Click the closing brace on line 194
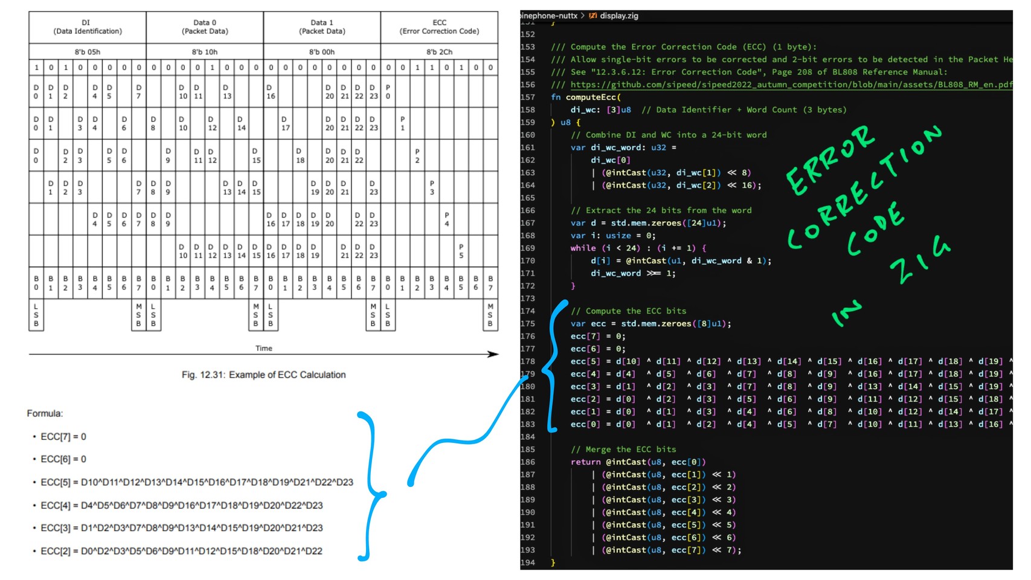 [553, 562]
